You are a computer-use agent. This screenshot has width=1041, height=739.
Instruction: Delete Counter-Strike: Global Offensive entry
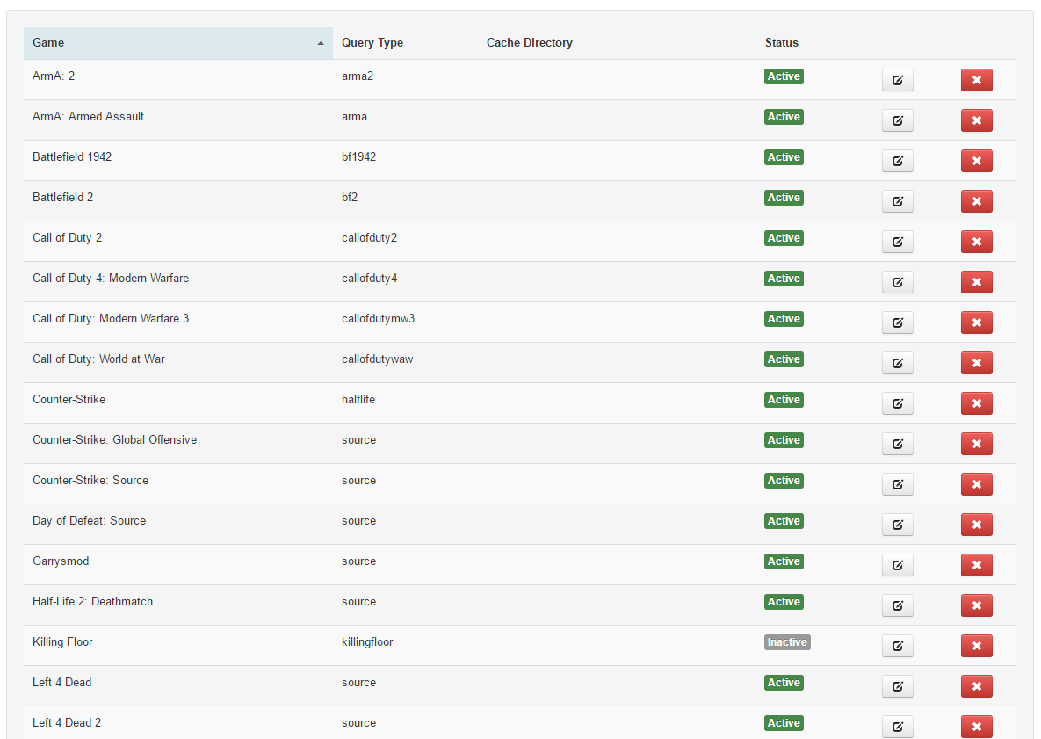tap(977, 445)
